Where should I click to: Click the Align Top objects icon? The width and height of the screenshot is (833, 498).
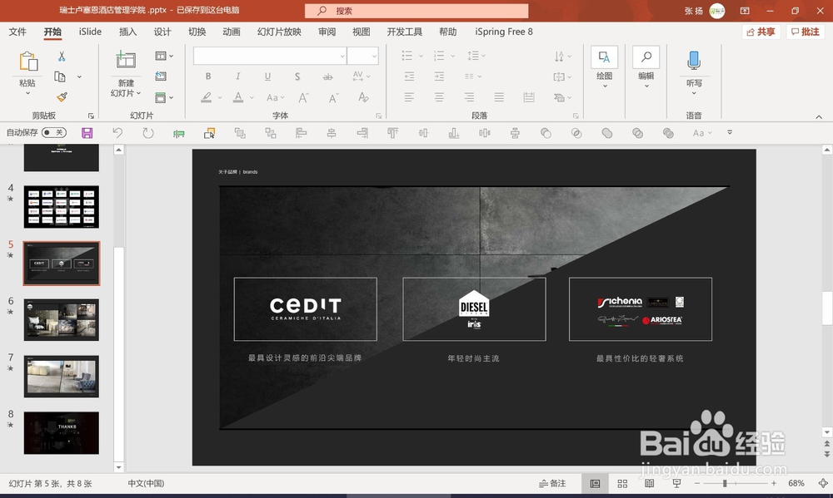click(x=392, y=133)
